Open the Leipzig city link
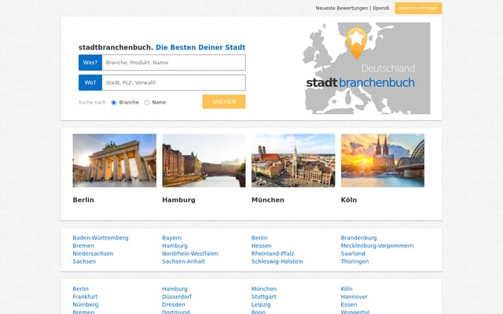 261,305
